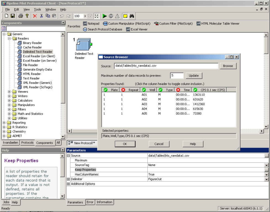
Task: Click the Print icon in toolbar
Action: tap(21, 16)
